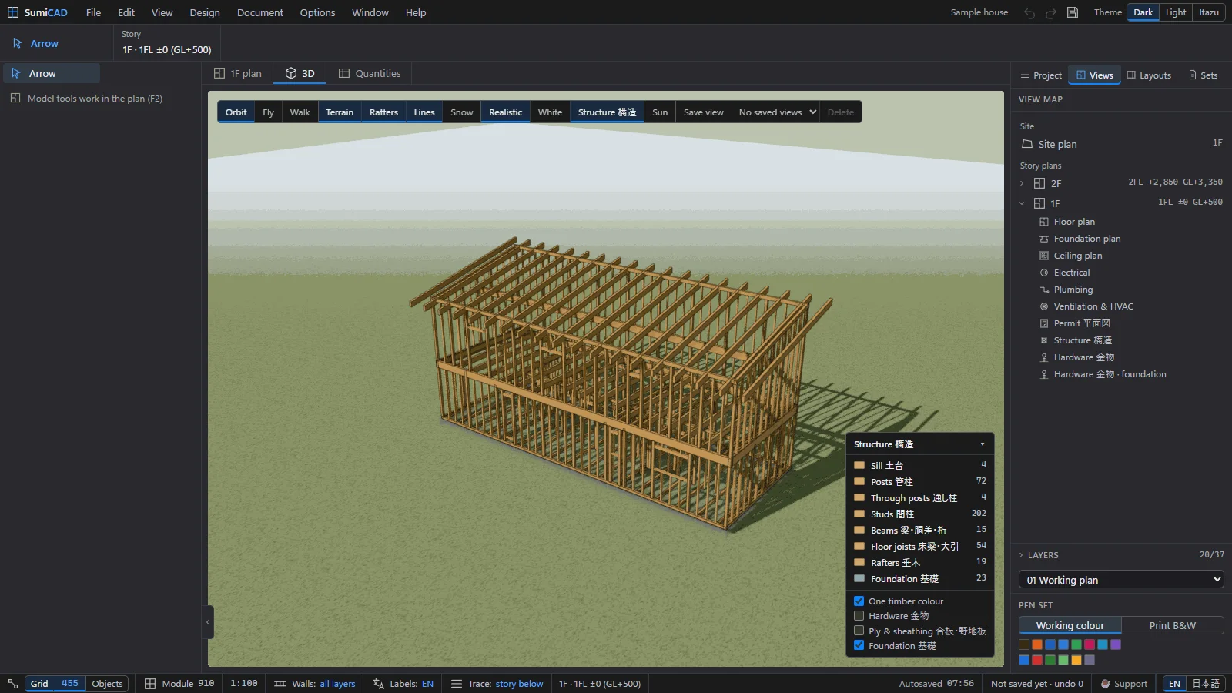Screen dimensions: 1232x693
Task: Open the 01 Working plan dropdown
Action: (1121, 580)
